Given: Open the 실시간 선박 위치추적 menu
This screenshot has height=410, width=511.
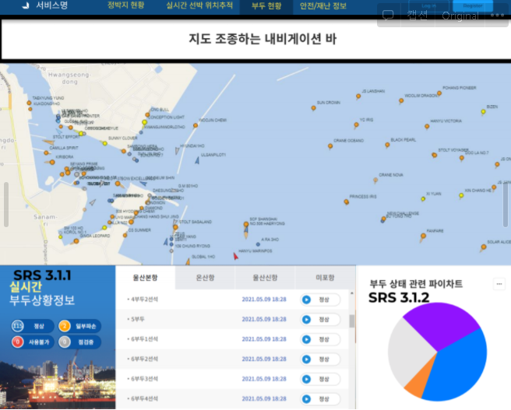Looking at the screenshot, I should 199,5.
